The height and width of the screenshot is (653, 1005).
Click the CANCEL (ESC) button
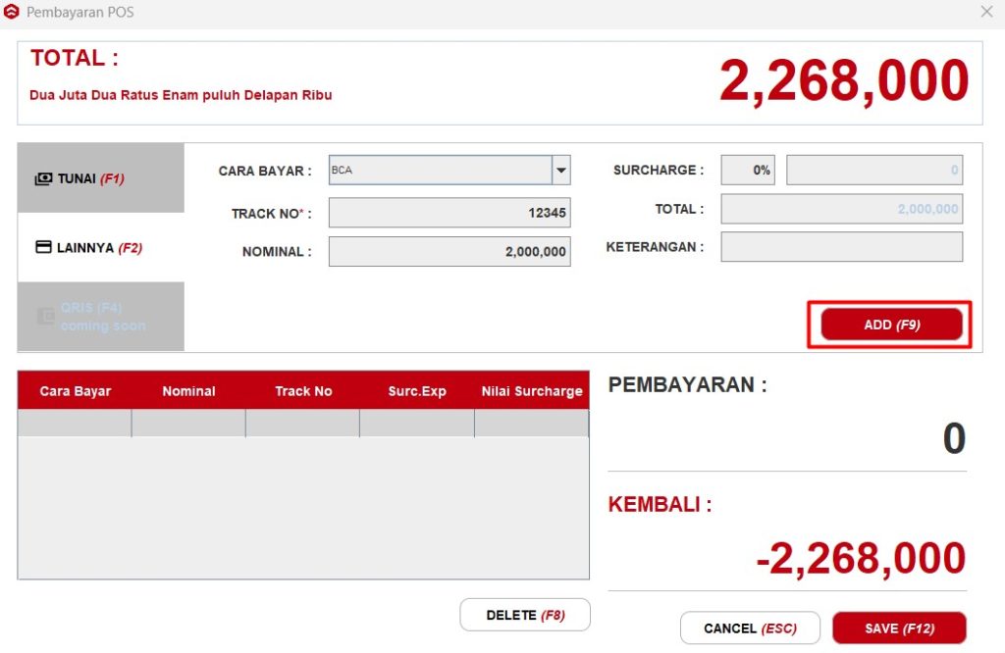tap(749, 628)
